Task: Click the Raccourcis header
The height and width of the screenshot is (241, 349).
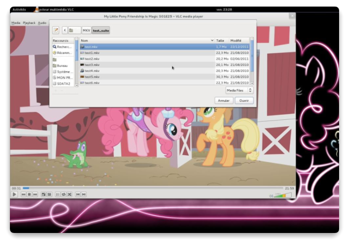Action: tap(63, 41)
